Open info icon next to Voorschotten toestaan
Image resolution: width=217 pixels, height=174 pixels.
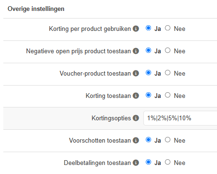click(136, 140)
